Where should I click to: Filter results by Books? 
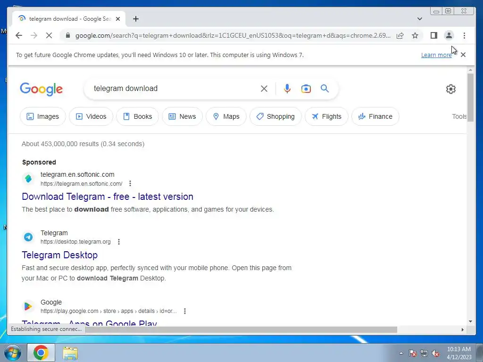click(x=137, y=116)
